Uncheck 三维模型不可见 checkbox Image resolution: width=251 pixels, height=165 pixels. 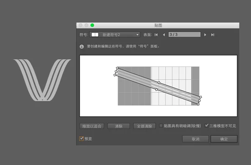(207, 125)
